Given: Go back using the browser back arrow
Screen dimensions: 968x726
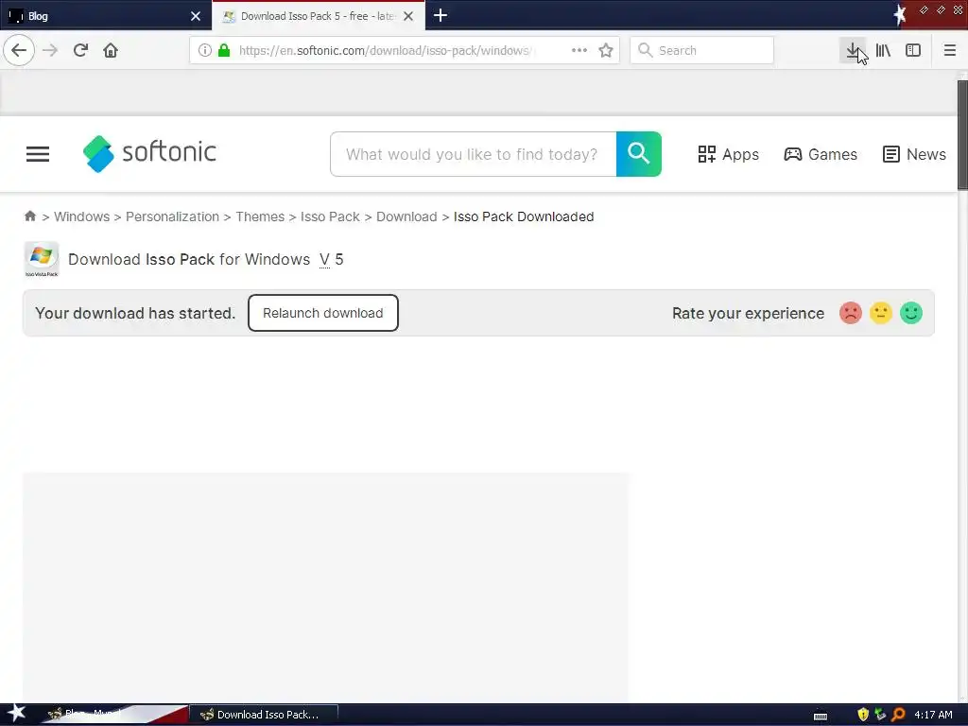Looking at the screenshot, I should (x=19, y=51).
